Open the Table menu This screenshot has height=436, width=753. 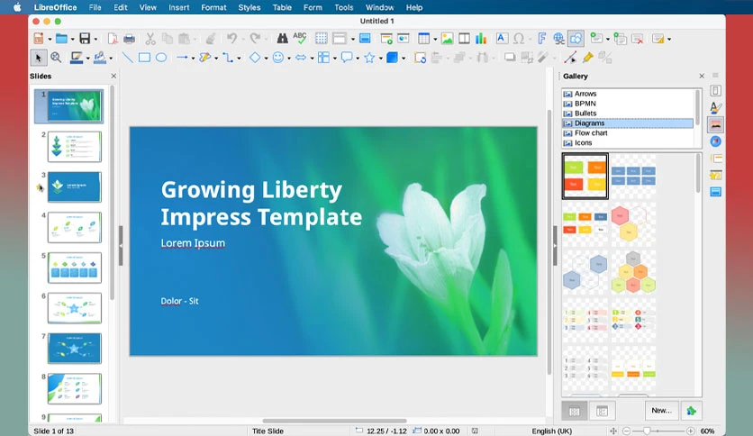[282, 7]
